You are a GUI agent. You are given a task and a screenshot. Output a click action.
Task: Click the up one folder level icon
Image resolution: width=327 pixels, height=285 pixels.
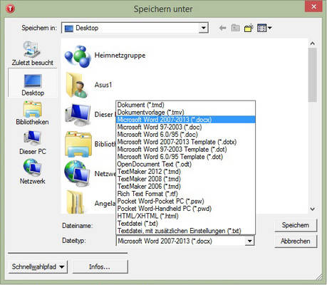[235, 28]
